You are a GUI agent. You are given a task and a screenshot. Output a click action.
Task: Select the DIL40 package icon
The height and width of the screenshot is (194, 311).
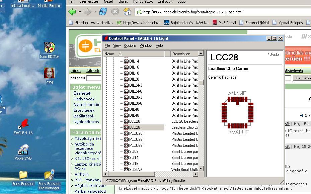pyautogui.click(x=126, y=109)
